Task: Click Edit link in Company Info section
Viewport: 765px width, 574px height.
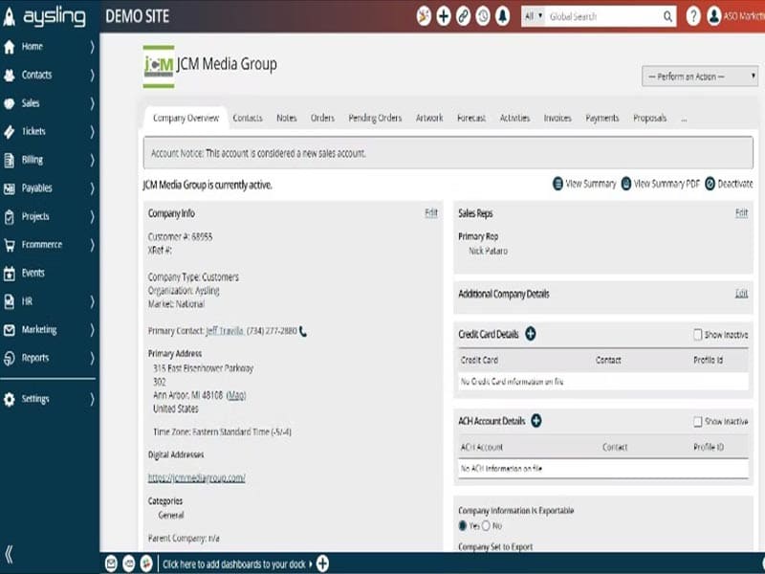Action: tap(430, 213)
